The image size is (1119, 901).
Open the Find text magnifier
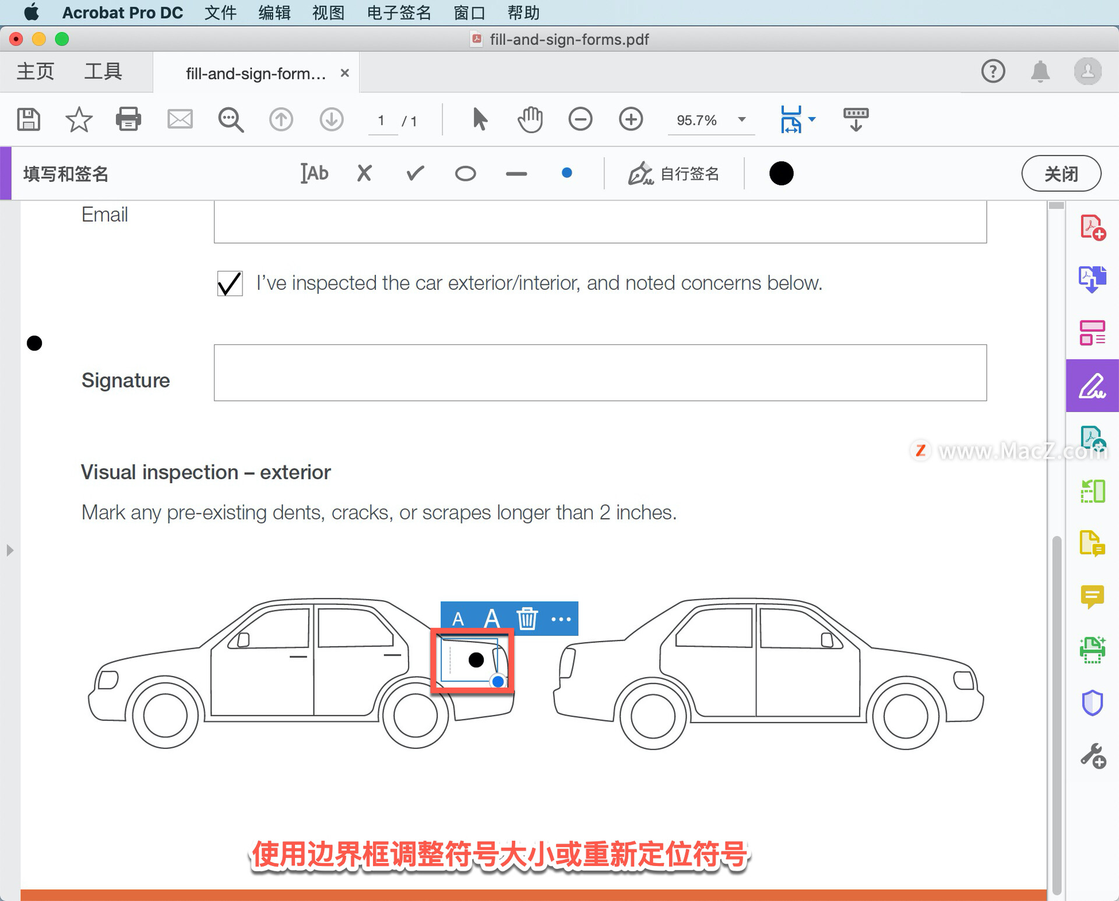(x=231, y=120)
